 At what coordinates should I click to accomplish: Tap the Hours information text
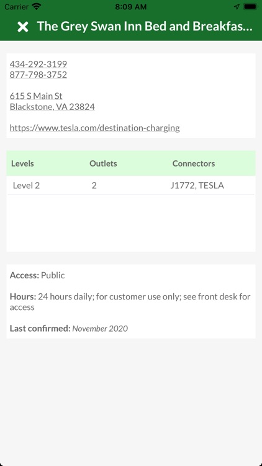click(x=130, y=302)
